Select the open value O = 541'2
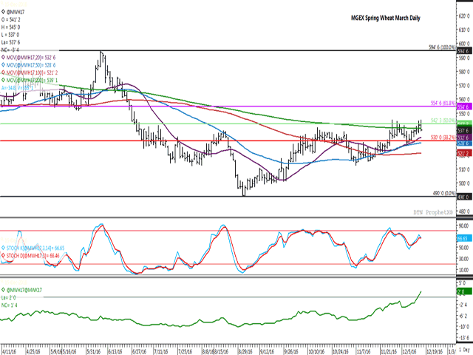 (11, 20)
